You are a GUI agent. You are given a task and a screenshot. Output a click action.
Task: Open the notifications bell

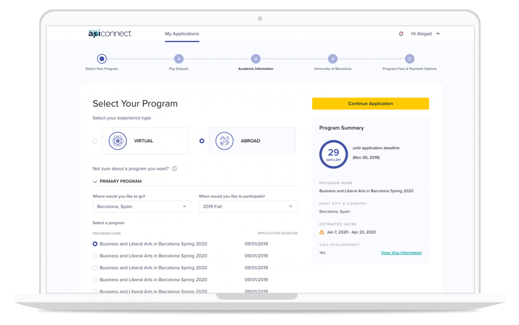(401, 34)
